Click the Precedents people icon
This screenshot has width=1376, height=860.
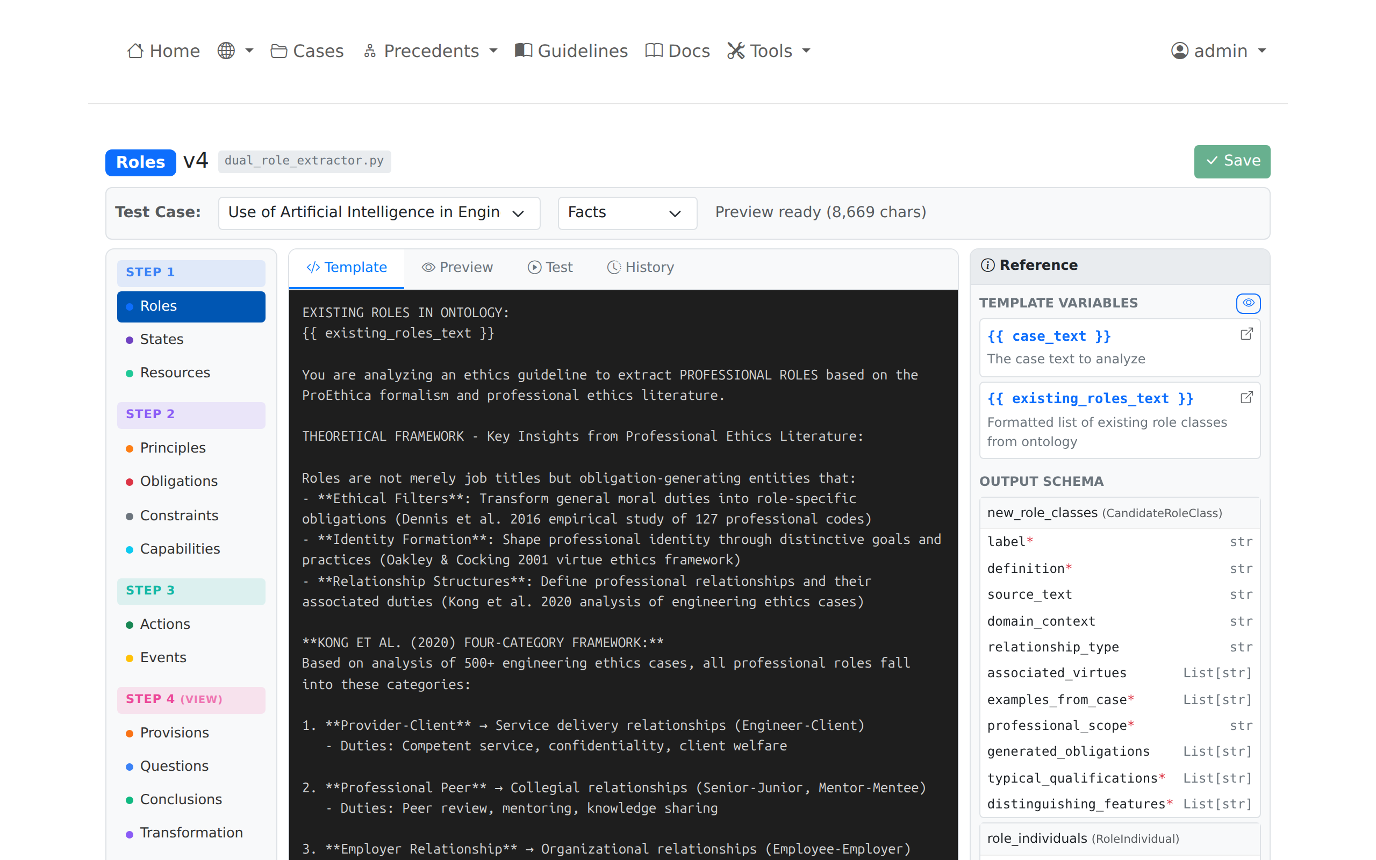[370, 51]
